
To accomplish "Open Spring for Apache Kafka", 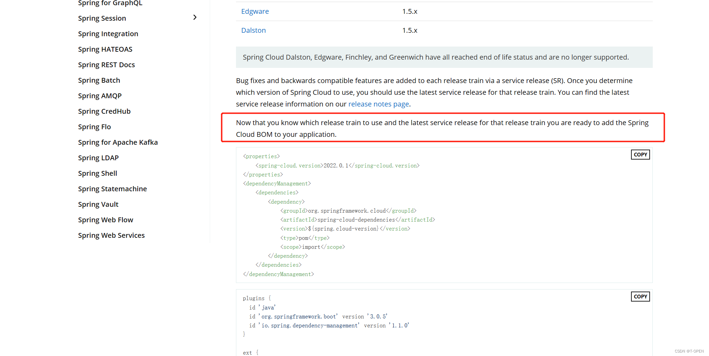I will point(118,142).
